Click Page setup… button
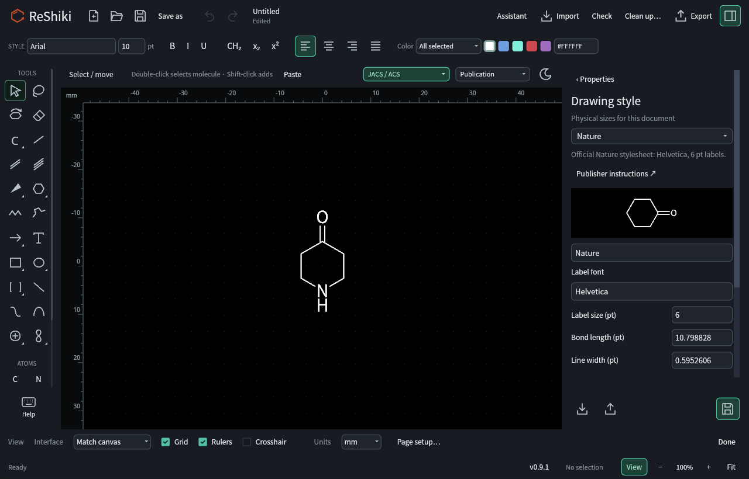The height and width of the screenshot is (479, 749). (x=419, y=442)
